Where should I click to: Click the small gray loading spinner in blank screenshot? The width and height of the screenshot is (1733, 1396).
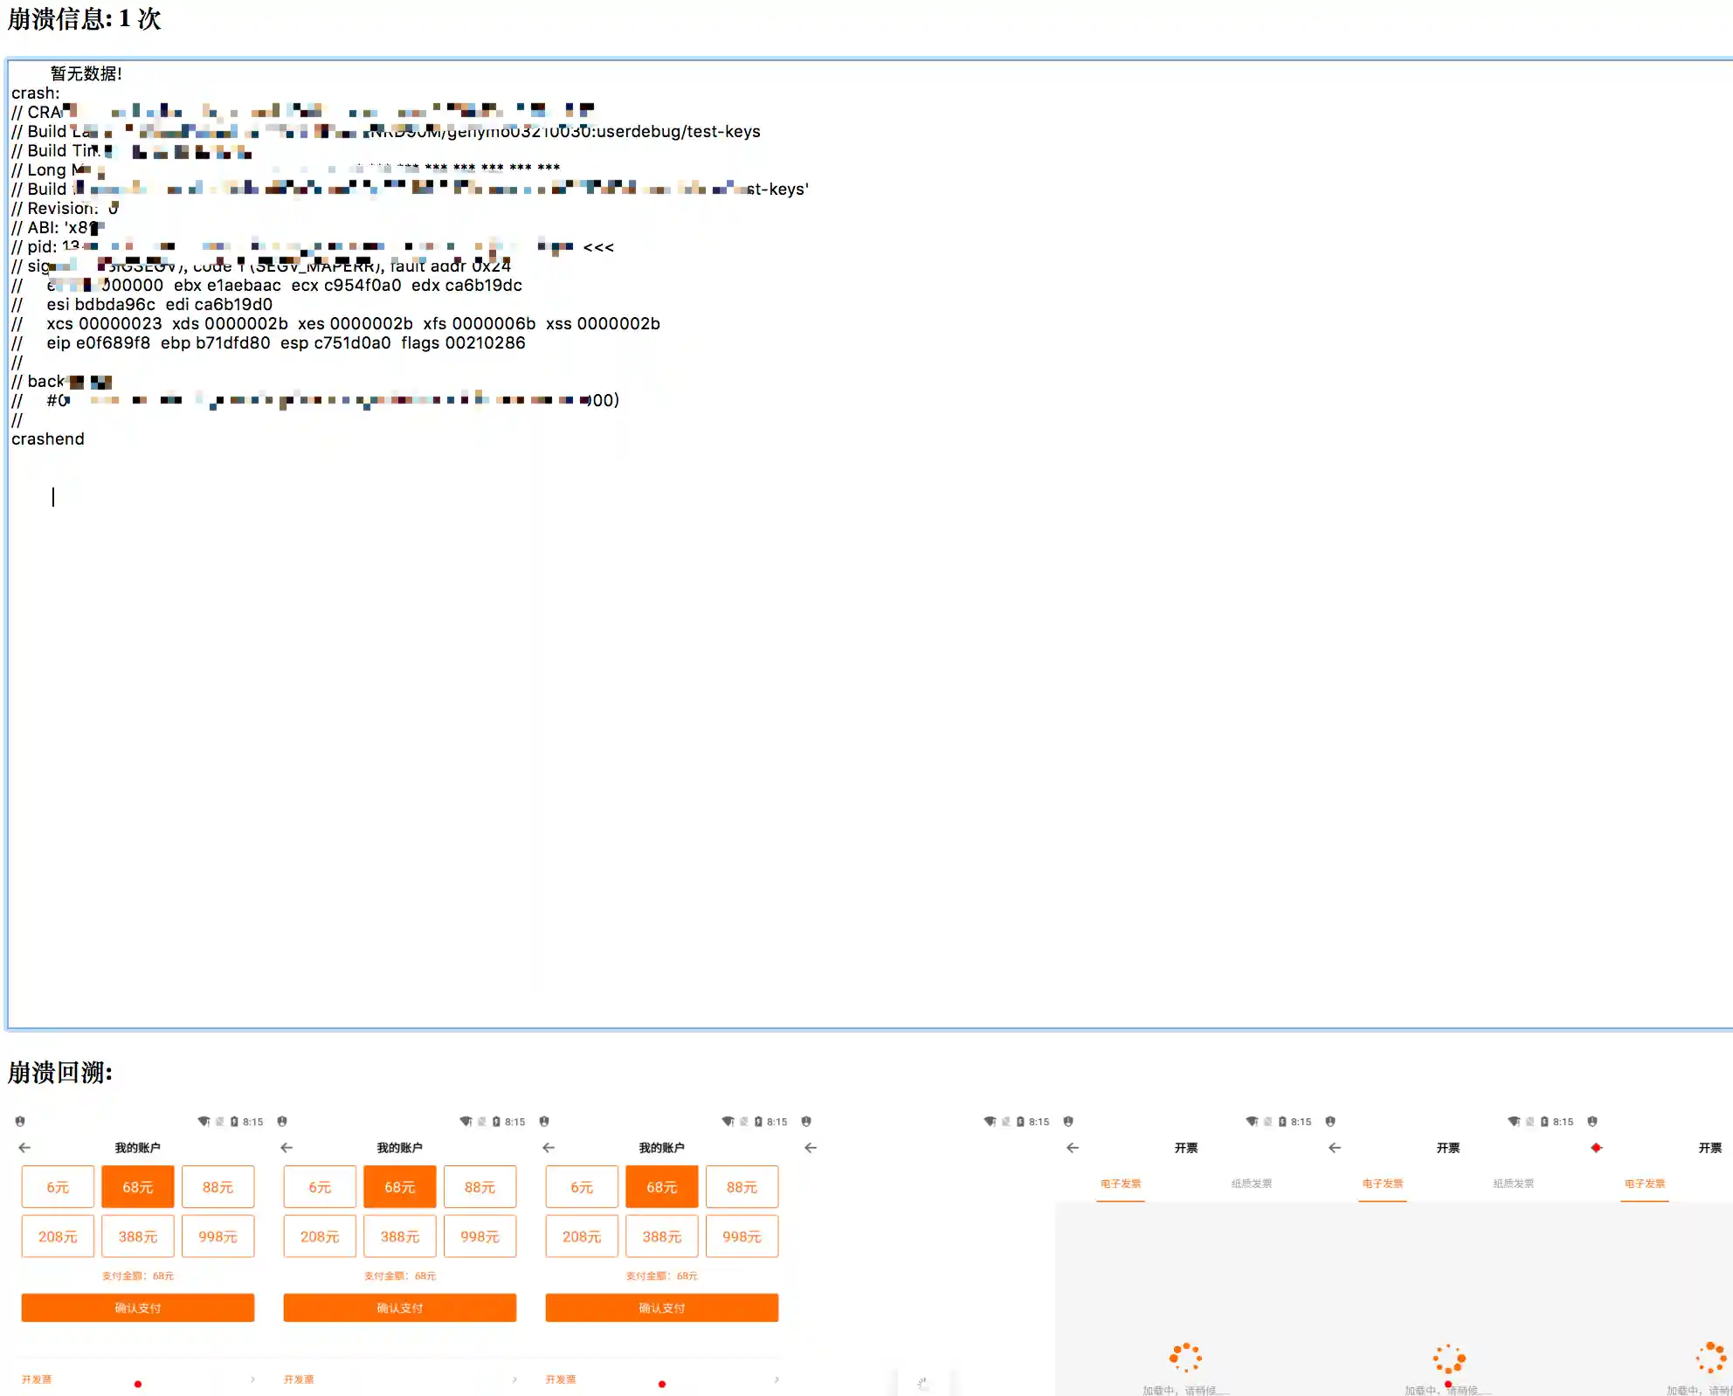click(923, 1384)
